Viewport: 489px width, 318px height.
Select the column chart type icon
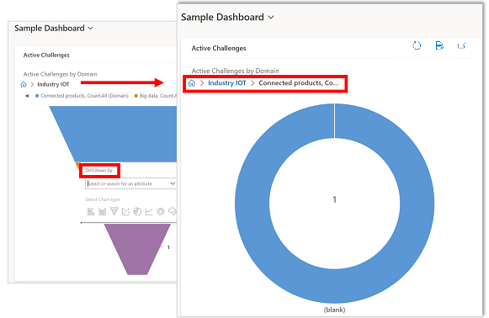point(103,212)
